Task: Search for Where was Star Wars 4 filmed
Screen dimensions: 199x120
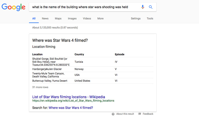Action: tap(71, 108)
